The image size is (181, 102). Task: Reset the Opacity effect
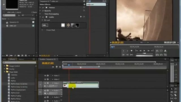point(84,10)
